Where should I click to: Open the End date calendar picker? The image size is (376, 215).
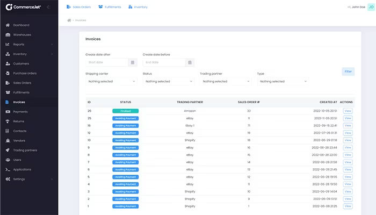190,62
